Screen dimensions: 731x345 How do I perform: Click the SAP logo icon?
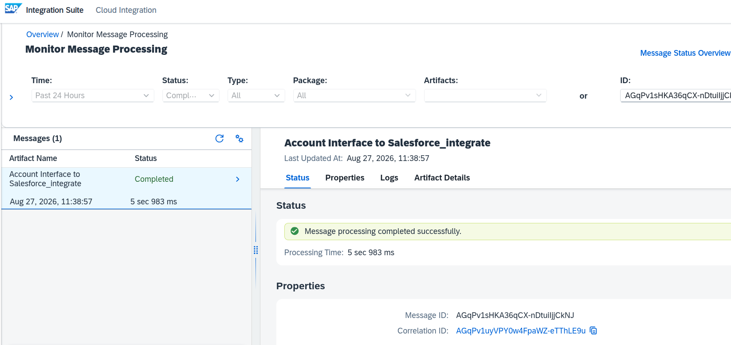point(13,9)
